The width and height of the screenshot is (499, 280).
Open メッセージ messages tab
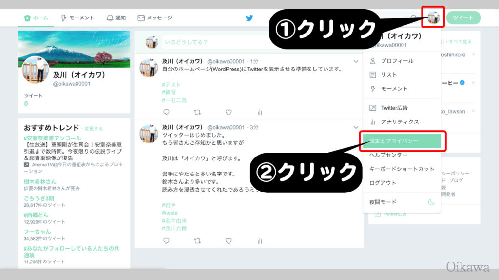click(x=155, y=18)
